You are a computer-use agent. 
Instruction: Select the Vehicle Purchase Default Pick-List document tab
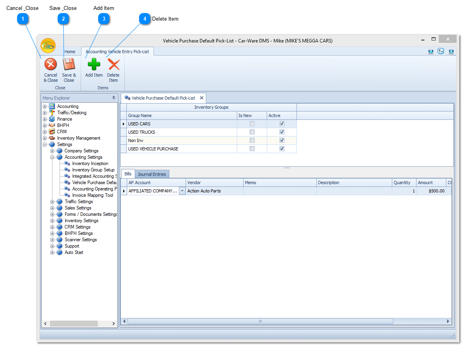click(x=163, y=98)
